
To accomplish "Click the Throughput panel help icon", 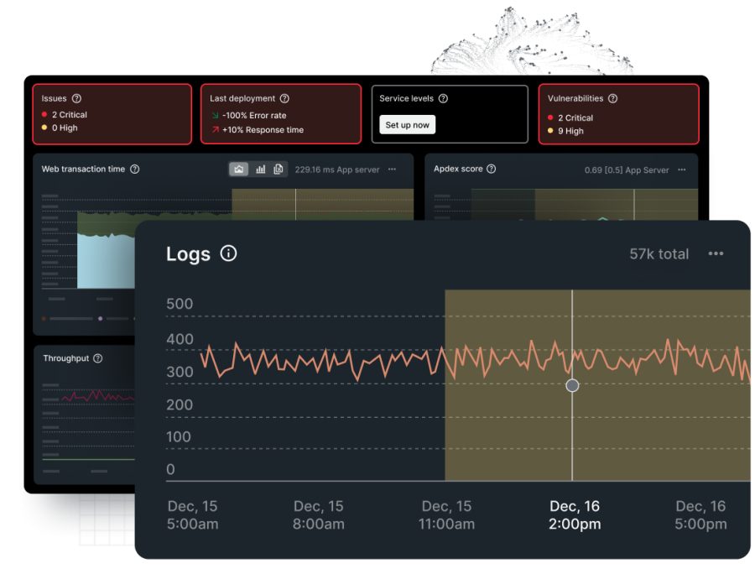I will (x=98, y=358).
